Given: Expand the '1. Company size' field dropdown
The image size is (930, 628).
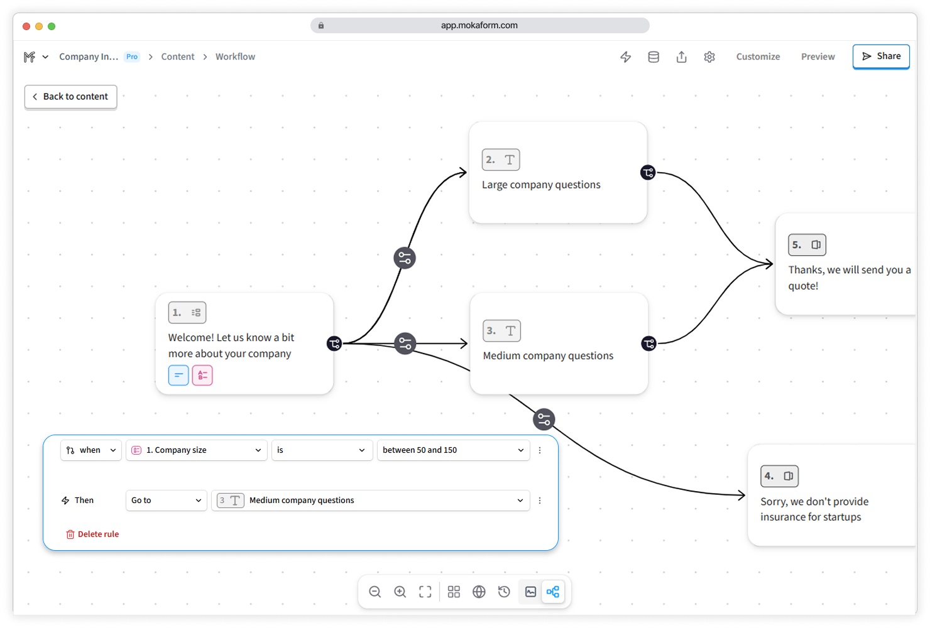Looking at the screenshot, I should coord(197,450).
